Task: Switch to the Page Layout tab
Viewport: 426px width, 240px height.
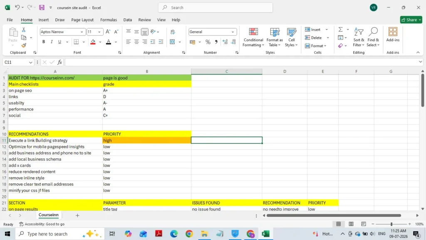Action: click(82, 20)
